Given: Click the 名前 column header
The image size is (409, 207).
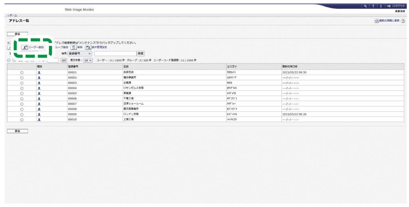Looking at the screenshot, I should click(x=126, y=67).
